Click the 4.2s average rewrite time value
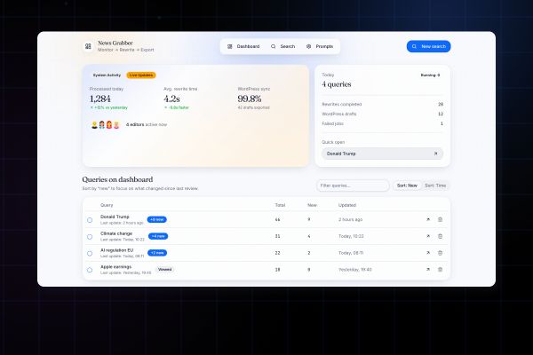 (171, 99)
